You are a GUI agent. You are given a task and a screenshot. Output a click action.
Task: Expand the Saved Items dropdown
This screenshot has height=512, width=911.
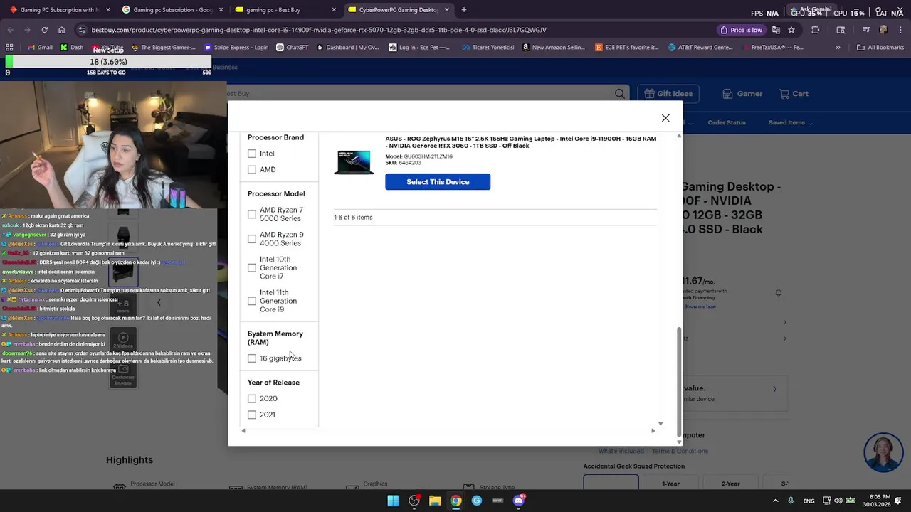coord(790,123)
